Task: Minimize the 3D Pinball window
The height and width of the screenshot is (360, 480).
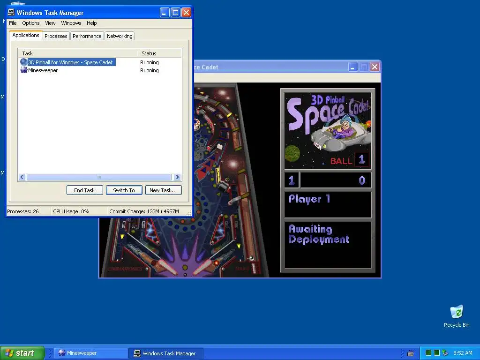Action: (353, 67)
